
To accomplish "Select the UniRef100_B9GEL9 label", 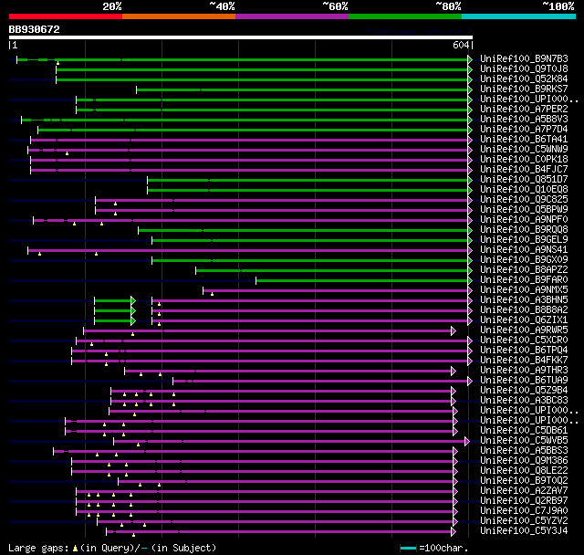I will [524, 240].
